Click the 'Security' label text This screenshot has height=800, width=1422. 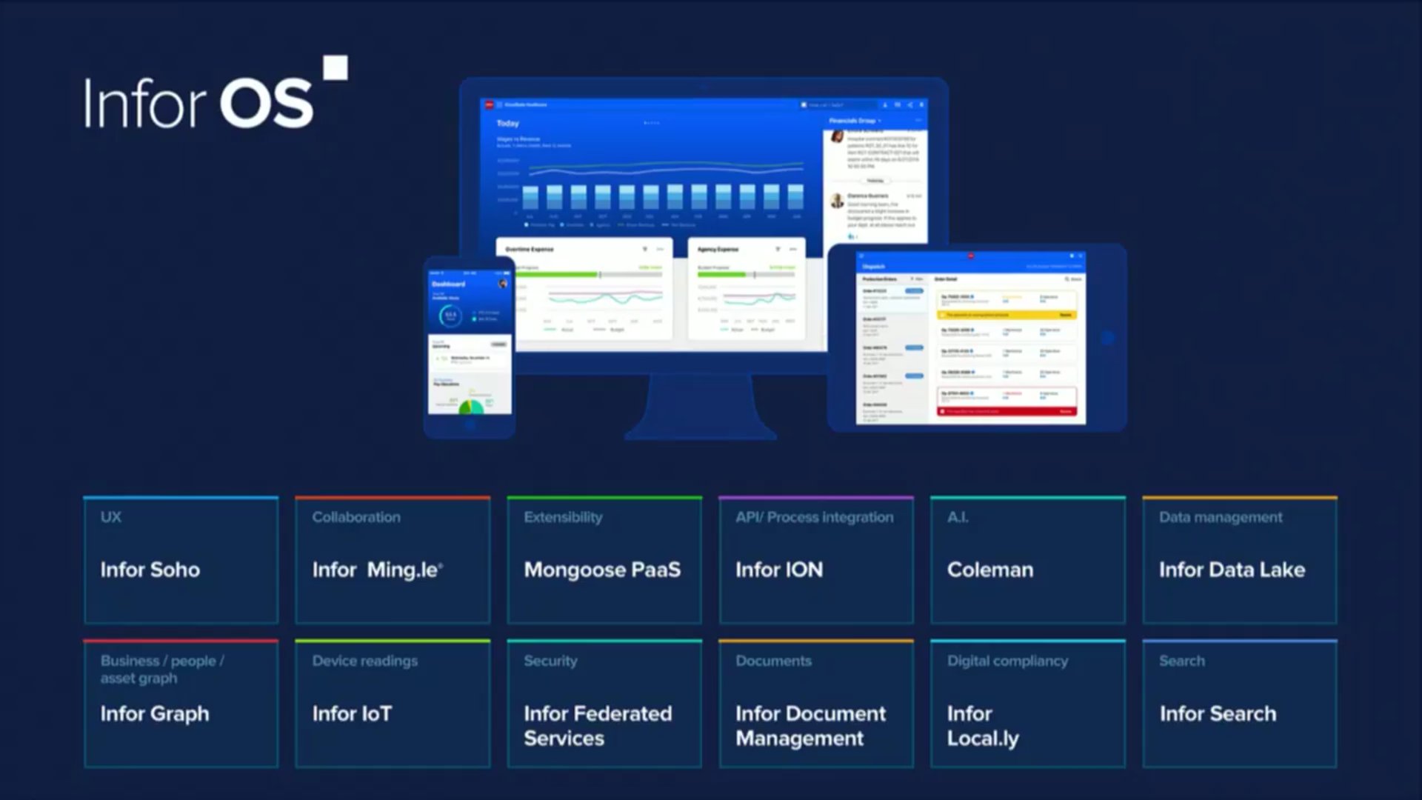(550, 661)
